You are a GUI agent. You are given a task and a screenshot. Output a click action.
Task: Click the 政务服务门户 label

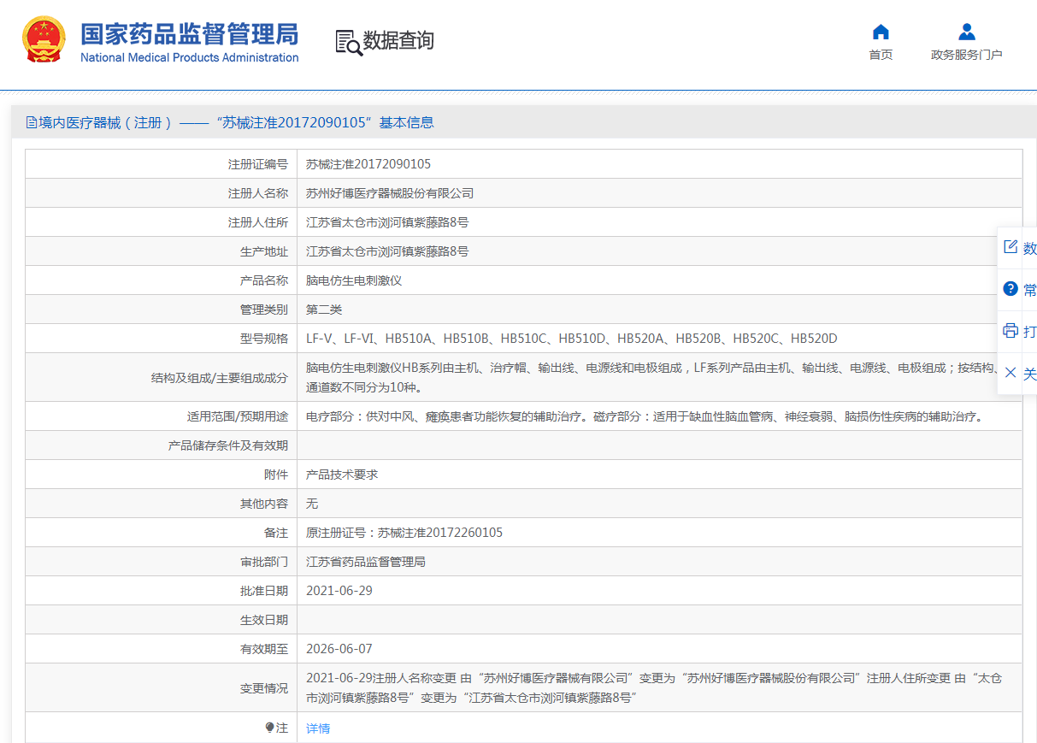coord(967,55)
